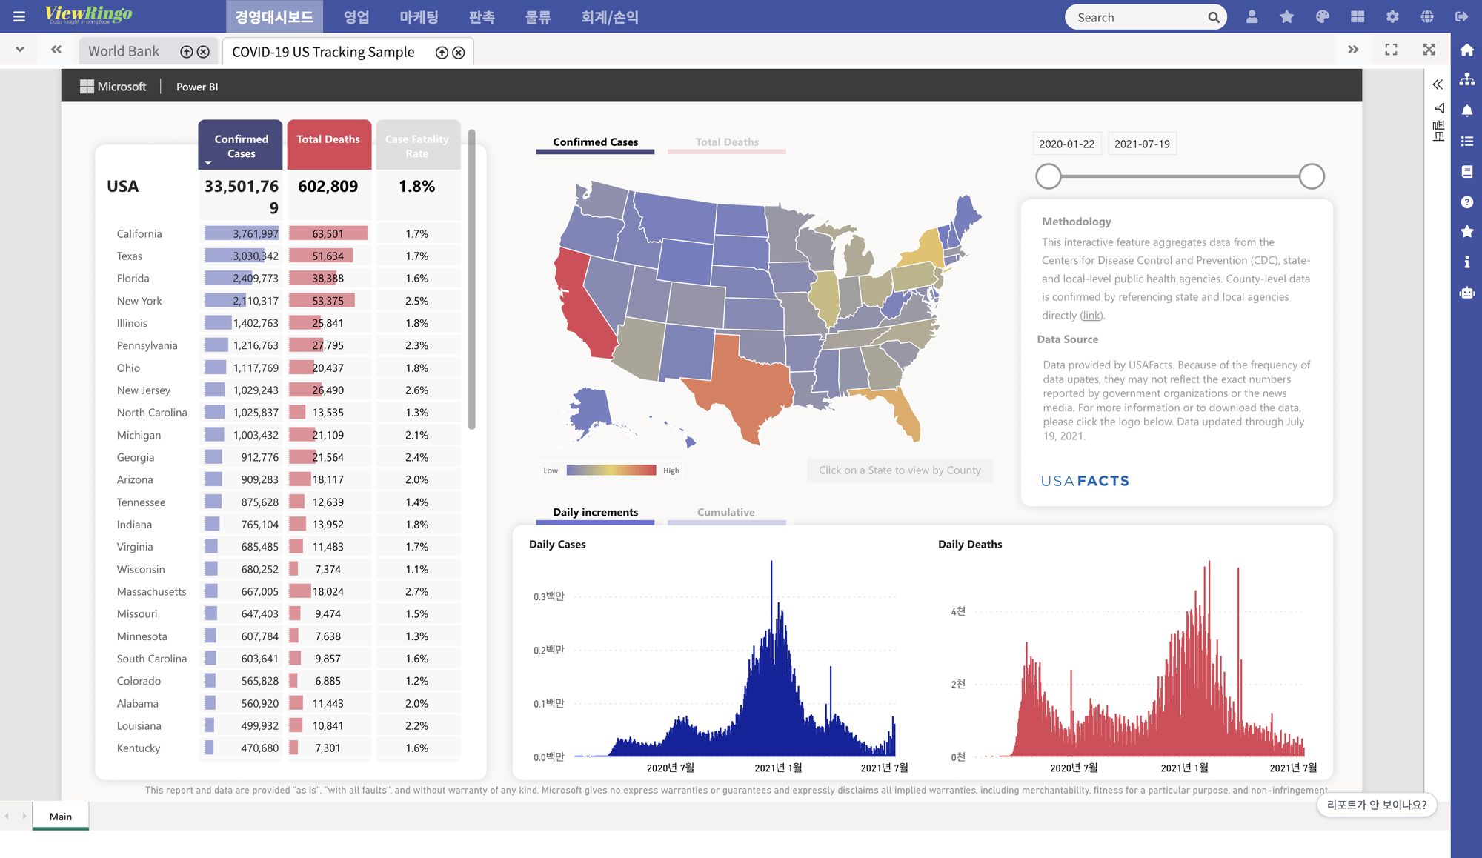
Task: Sort by Total Deaths column header
Action: coord(328,145)
